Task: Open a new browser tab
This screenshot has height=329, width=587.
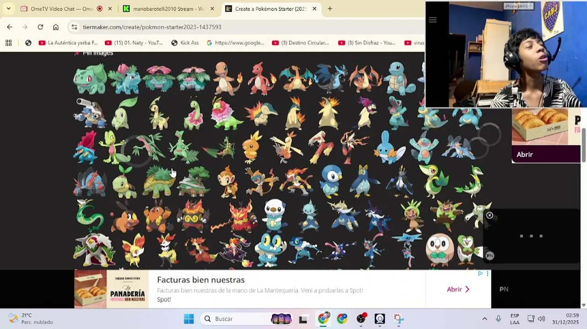Action: click(x=330, y=9)
